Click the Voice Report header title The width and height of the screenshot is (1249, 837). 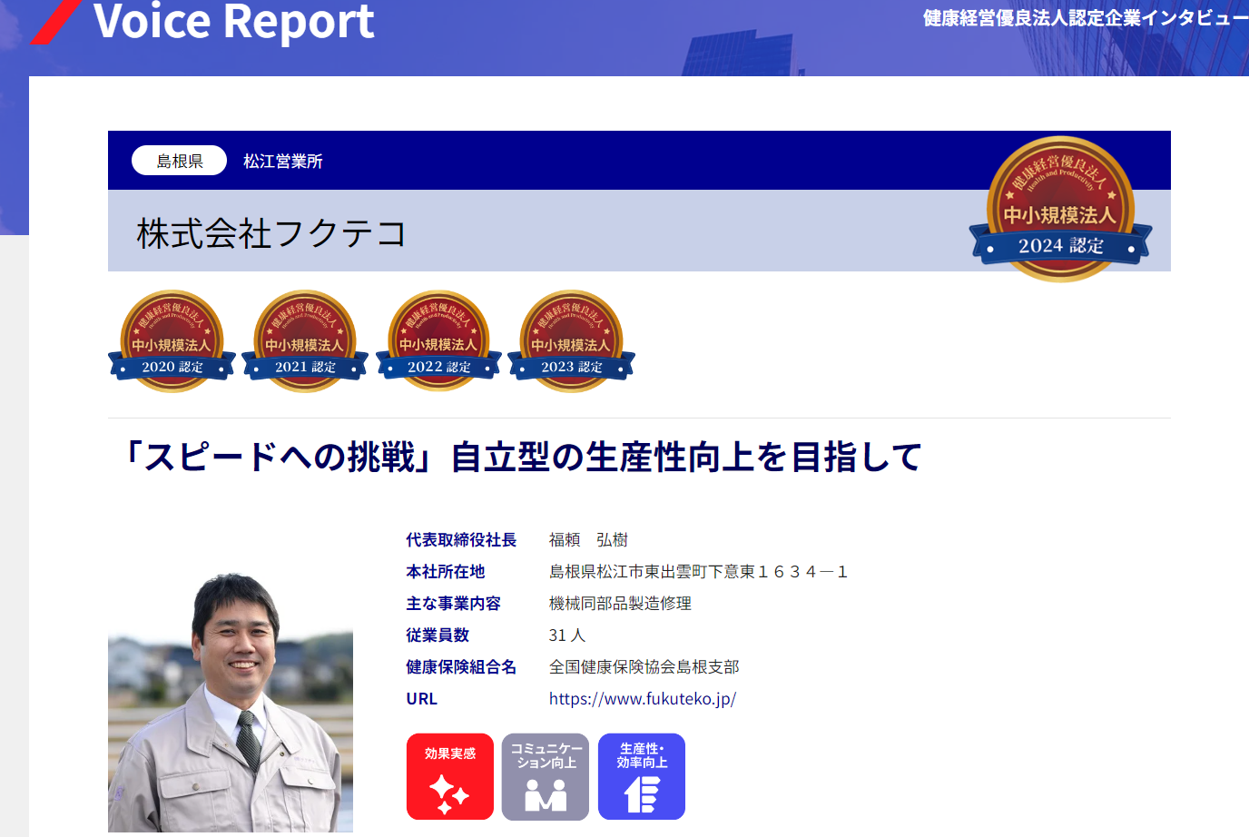click(234, 21)
